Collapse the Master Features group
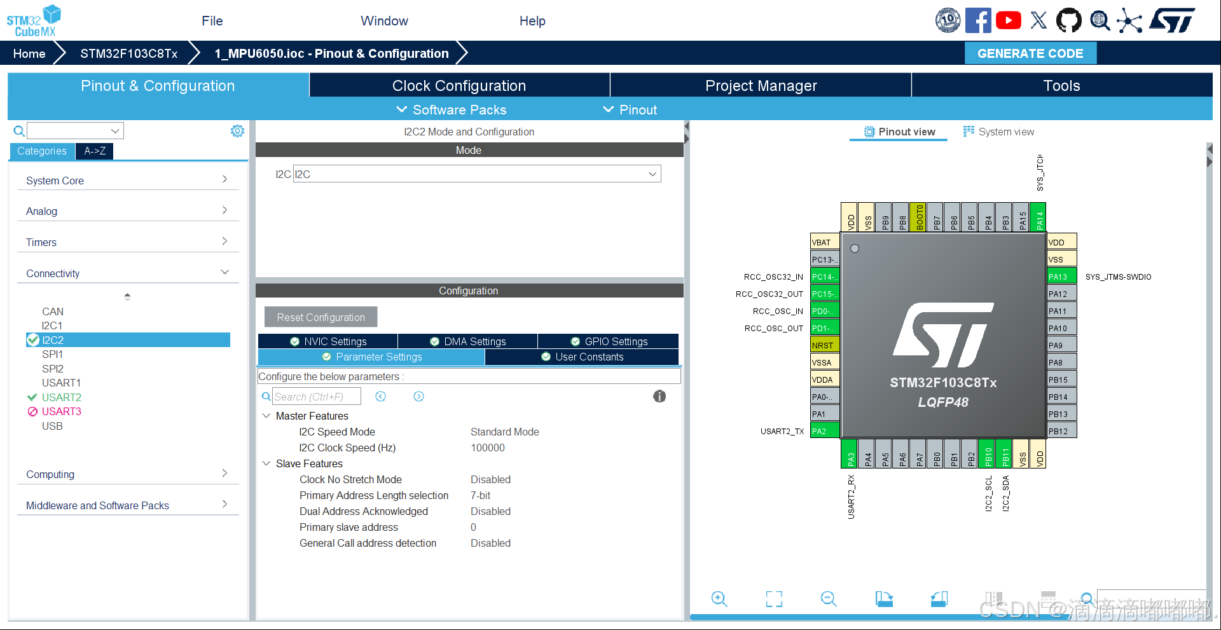This screenshot has height=630, width=1221. [x=266, y=416]
